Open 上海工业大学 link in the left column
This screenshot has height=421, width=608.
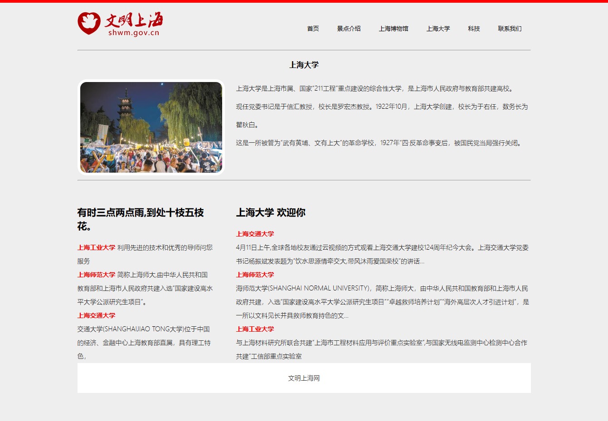(x=96, y=247)
